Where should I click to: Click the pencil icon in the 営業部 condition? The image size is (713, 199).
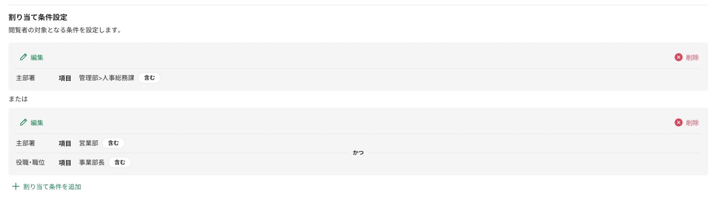point(24,122)
